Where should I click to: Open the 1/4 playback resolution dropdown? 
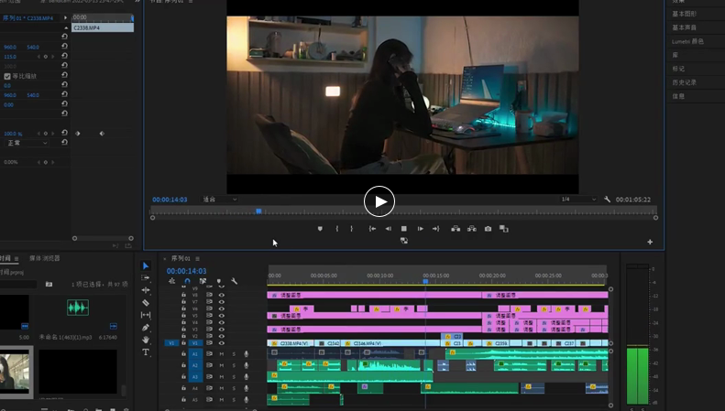click(578, 200)
